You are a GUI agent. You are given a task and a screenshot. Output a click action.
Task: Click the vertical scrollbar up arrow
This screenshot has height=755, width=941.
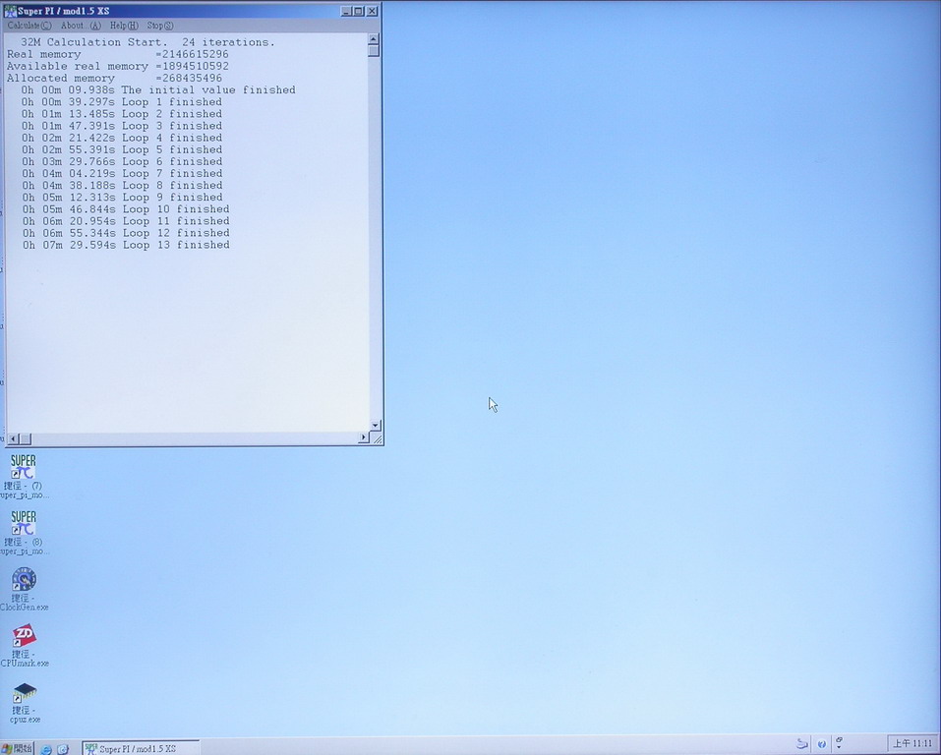click(374, 39)
